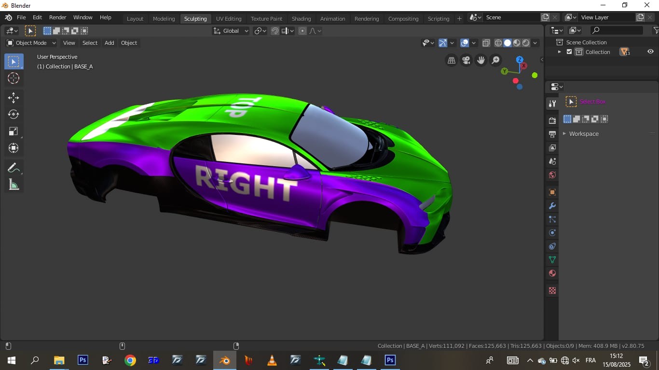Uncheck the Collection checkbox in outliner
The height and width of the screenshot is (370, 659).
[x=569, y=52]
